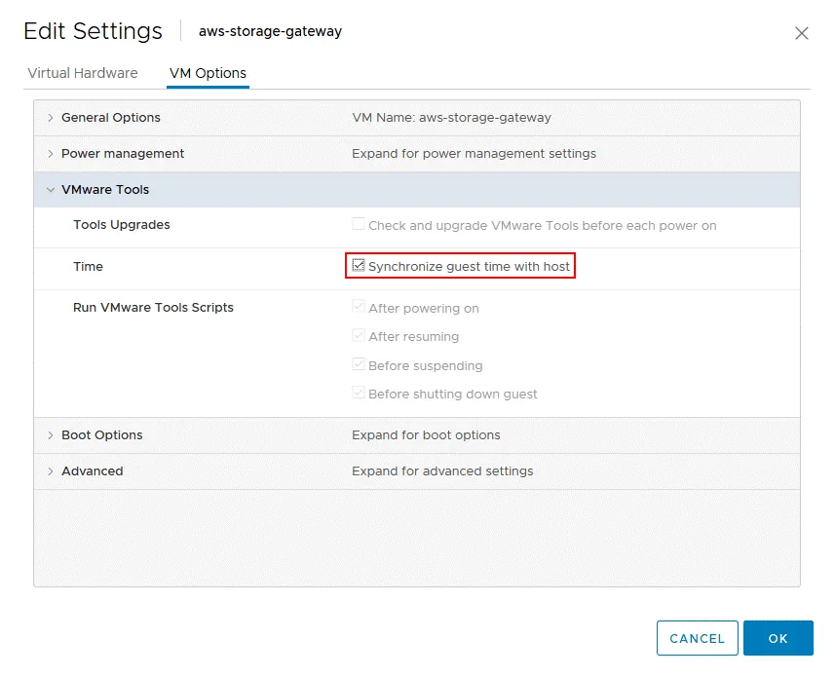Screen dimensions: 835x677
Task: Toggle the Before suspending checkbox
Action: coord(359,365)
